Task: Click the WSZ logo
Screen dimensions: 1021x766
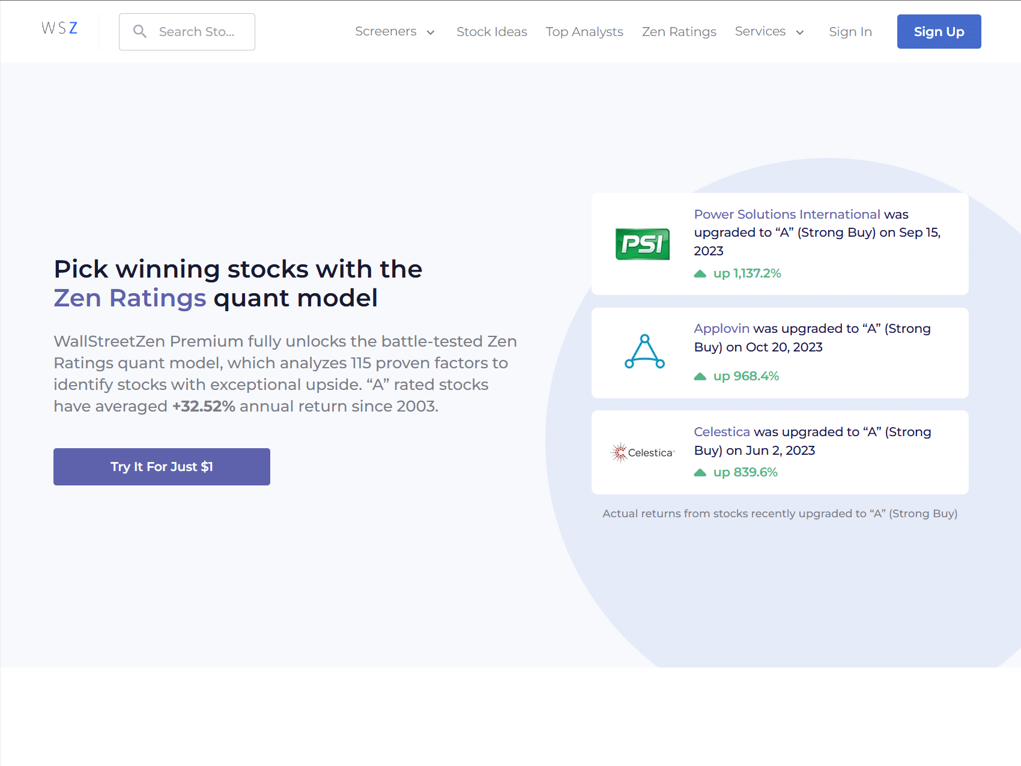Action: (x=59, y=28)
